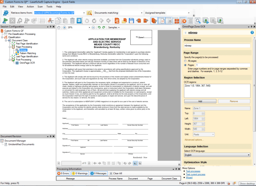The image size is (256, 186).
Task: Click the Remove region button
Action: pyautogui.click(x=234, y=101)
